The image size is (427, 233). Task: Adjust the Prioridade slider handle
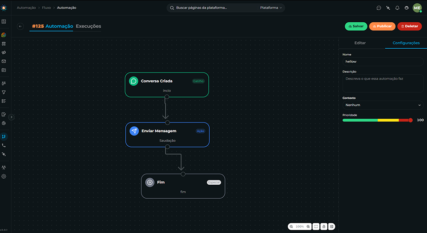point(411,120)
